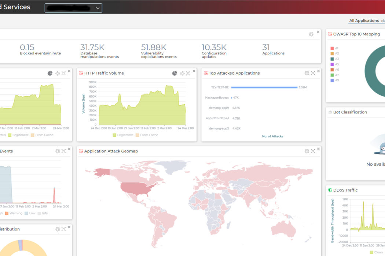Click the red widget icon beside OWASP Top 10 Mapping
The width and height of the screenshot is (385, 256).
coord(329,34)
